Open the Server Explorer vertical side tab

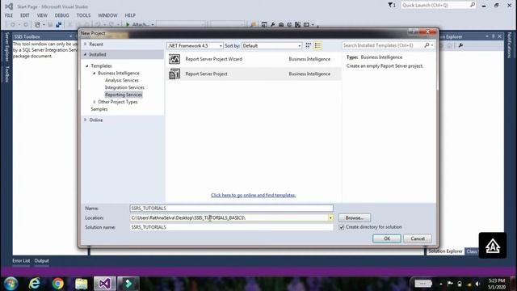(6, 47)
